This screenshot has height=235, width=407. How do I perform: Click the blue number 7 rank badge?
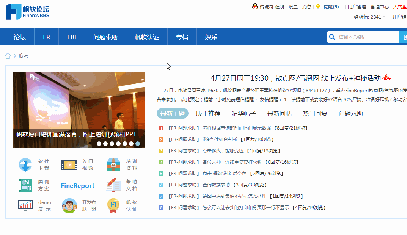161,196
